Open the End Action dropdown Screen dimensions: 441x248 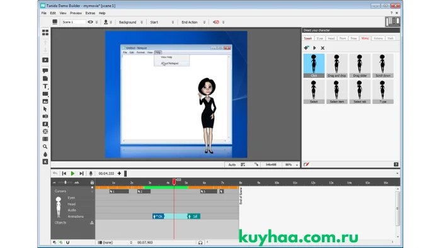tap(193, 22)
